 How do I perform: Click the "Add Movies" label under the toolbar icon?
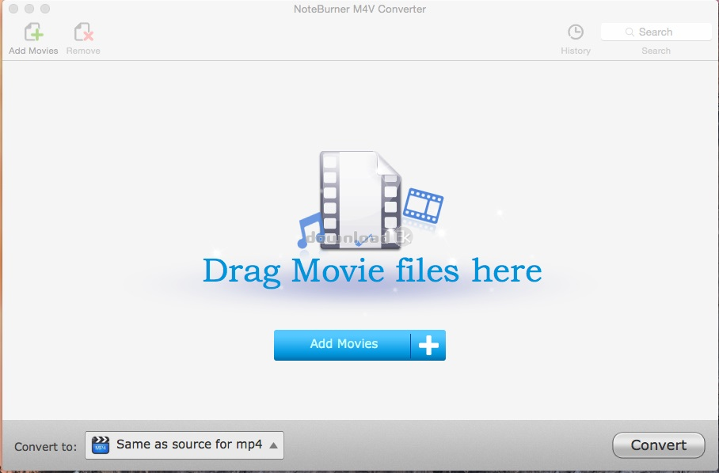(x=33, y=51)
